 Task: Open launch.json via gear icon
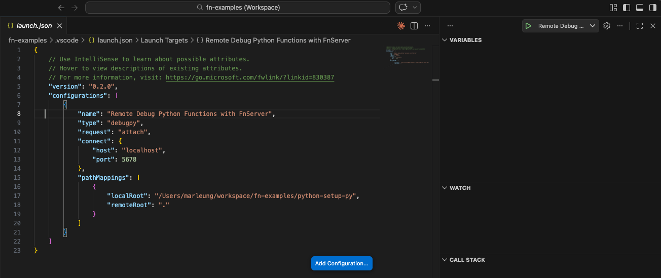607,26
